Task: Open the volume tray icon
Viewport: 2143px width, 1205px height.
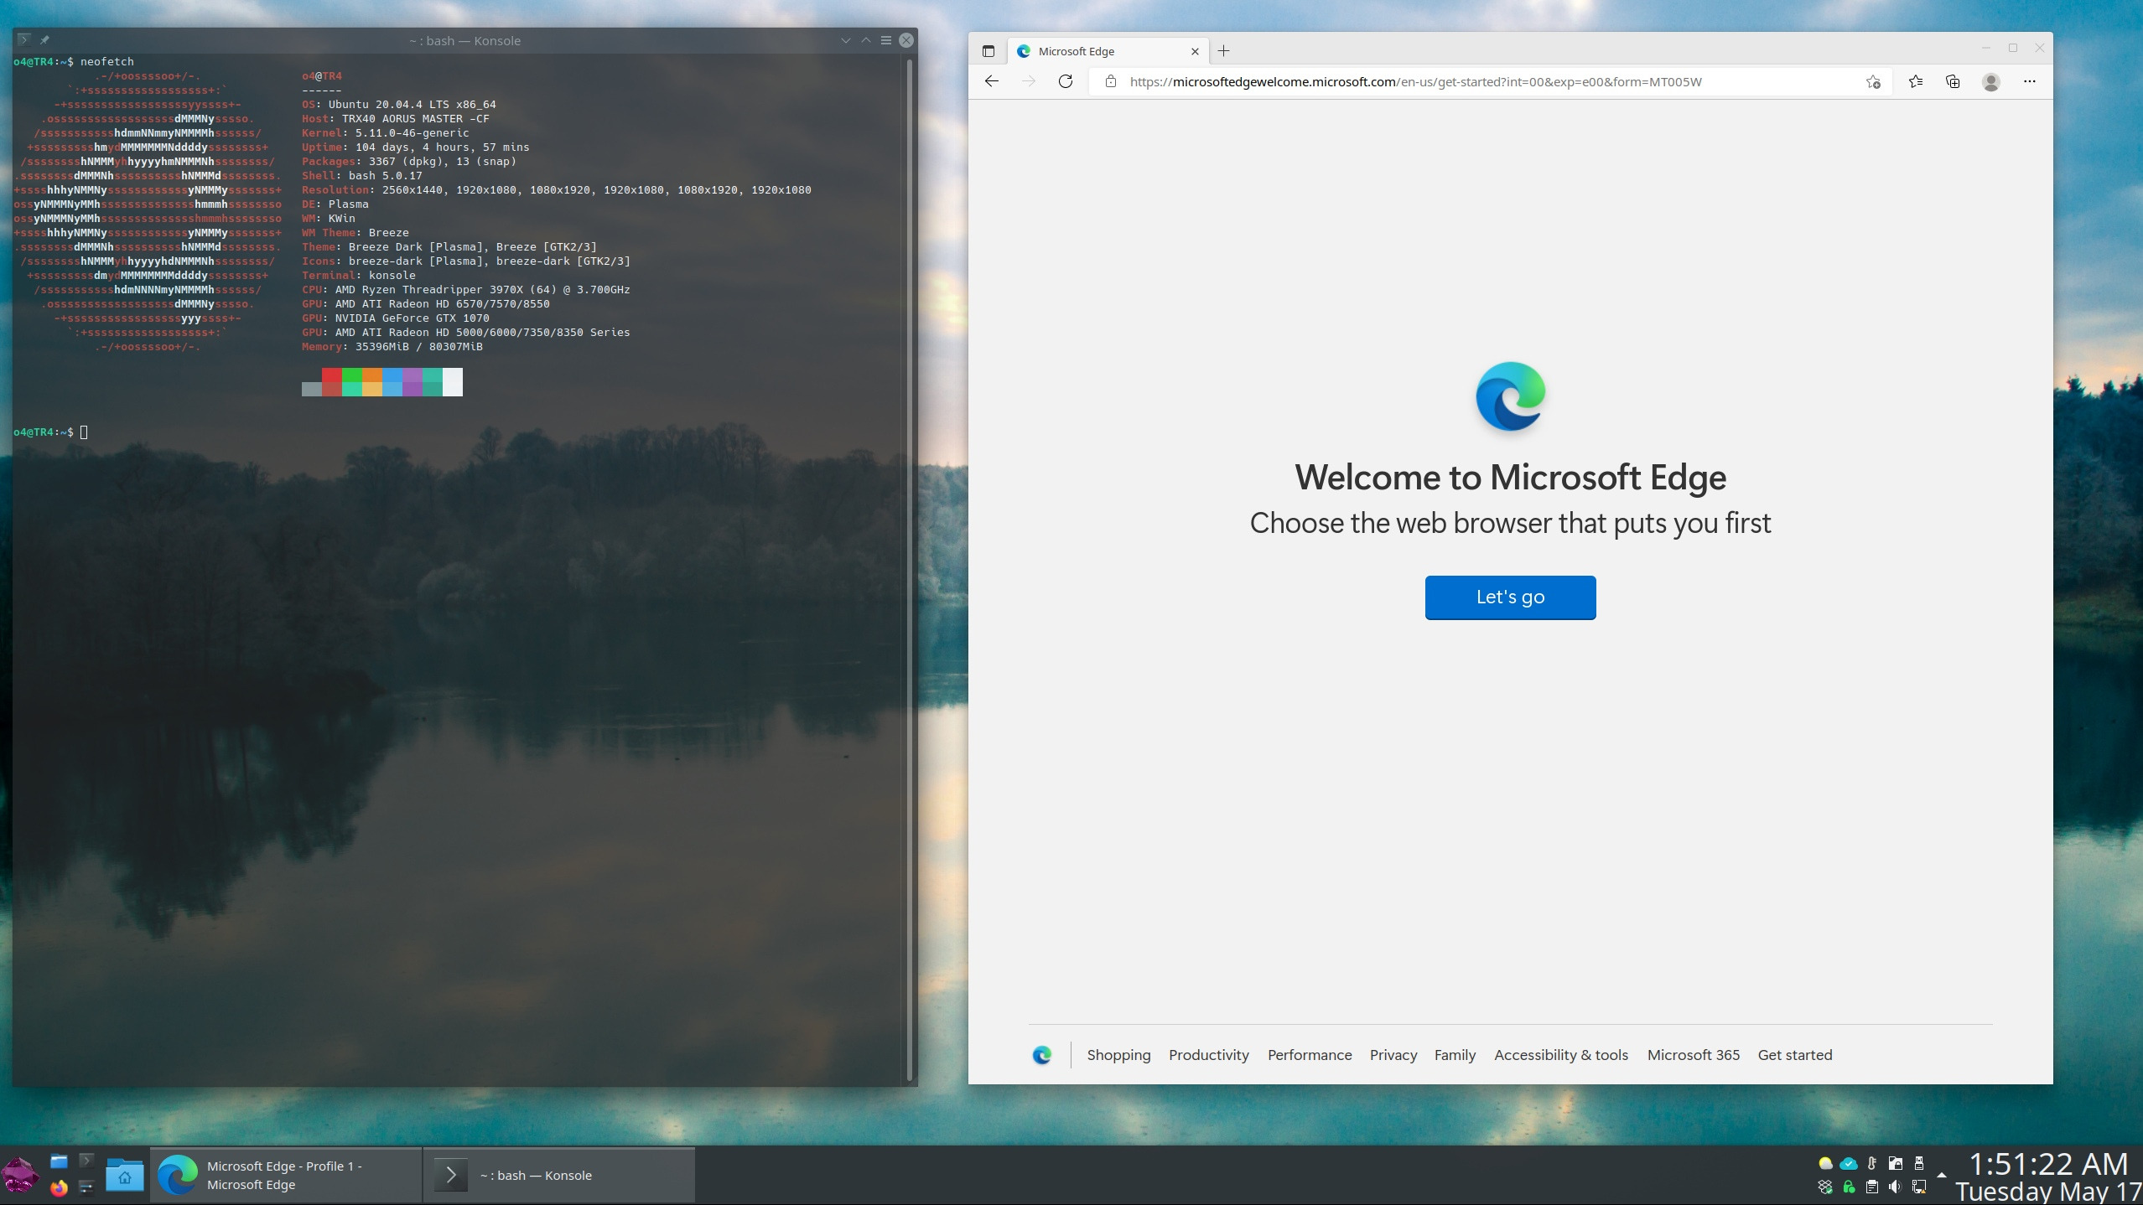Action: (1895, 1187)
